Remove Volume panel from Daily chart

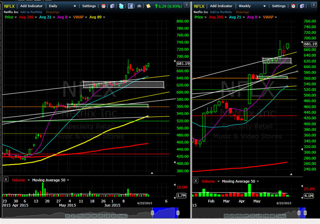tap(6, 180)
